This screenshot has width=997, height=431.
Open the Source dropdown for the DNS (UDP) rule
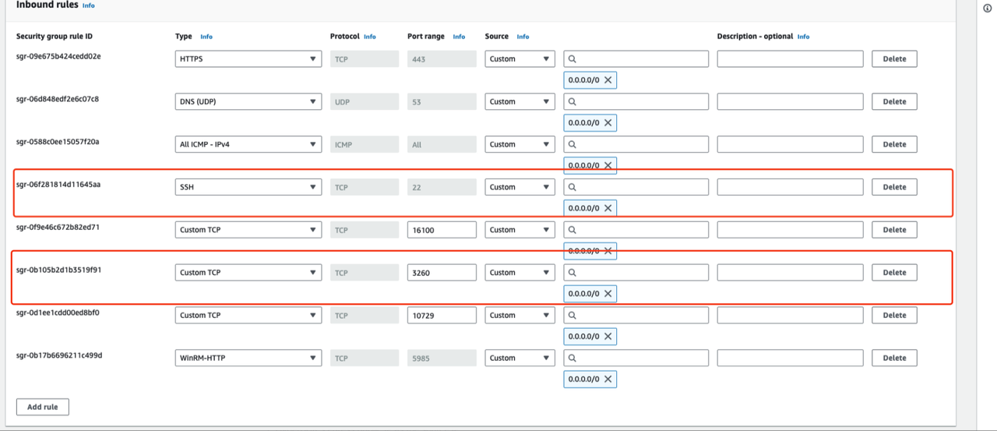[x=520, y=101]
